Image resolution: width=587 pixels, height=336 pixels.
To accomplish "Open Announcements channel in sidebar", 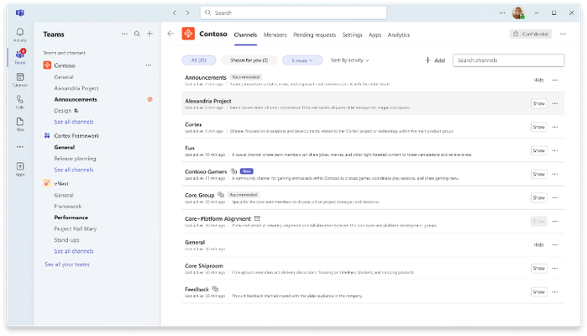I will click(x=76, y=99).
